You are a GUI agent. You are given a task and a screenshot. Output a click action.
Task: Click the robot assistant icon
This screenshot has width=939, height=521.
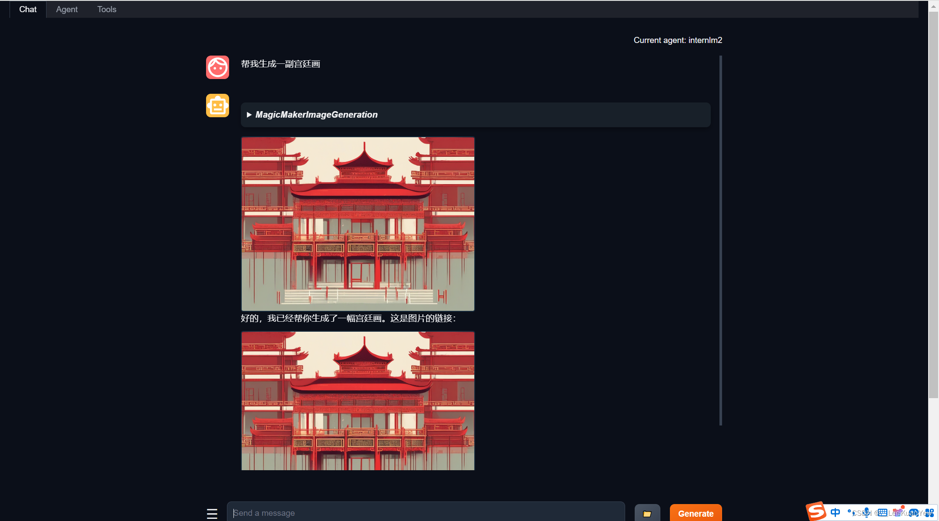click(218, 106)
